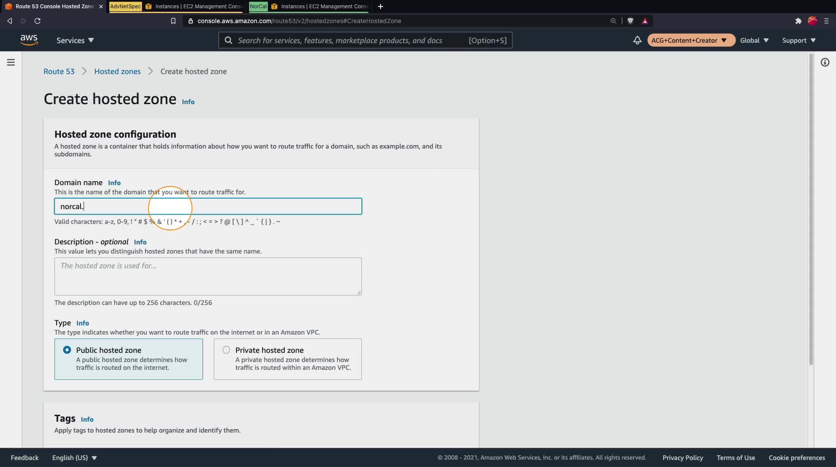Open the ACG+Content+Creator account dropdown
Screen dimensions: 836x467
click(691, 40)
